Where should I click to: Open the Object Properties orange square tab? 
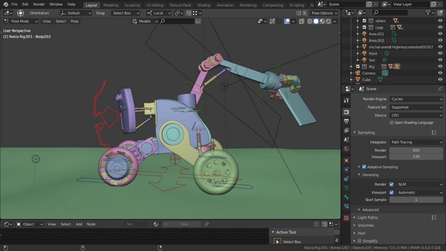pyautogui.click(x=346, y=161)
